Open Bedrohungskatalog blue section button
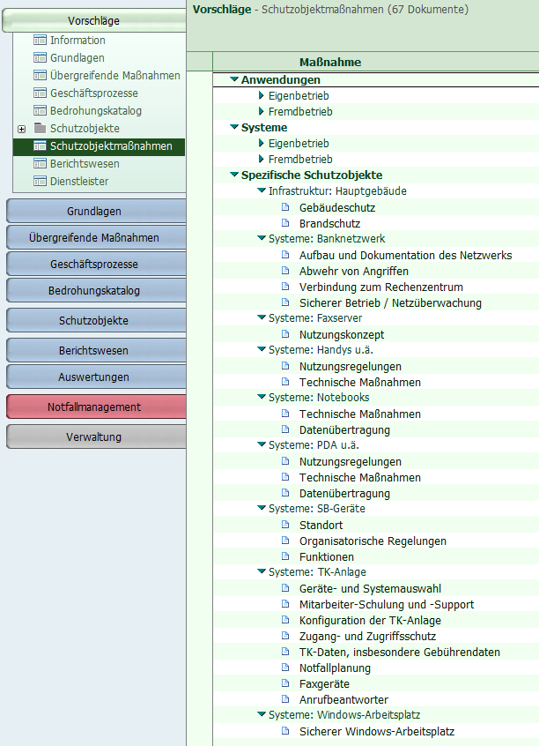Viewport: 539px width, 746px height. (x=96, y=291)
